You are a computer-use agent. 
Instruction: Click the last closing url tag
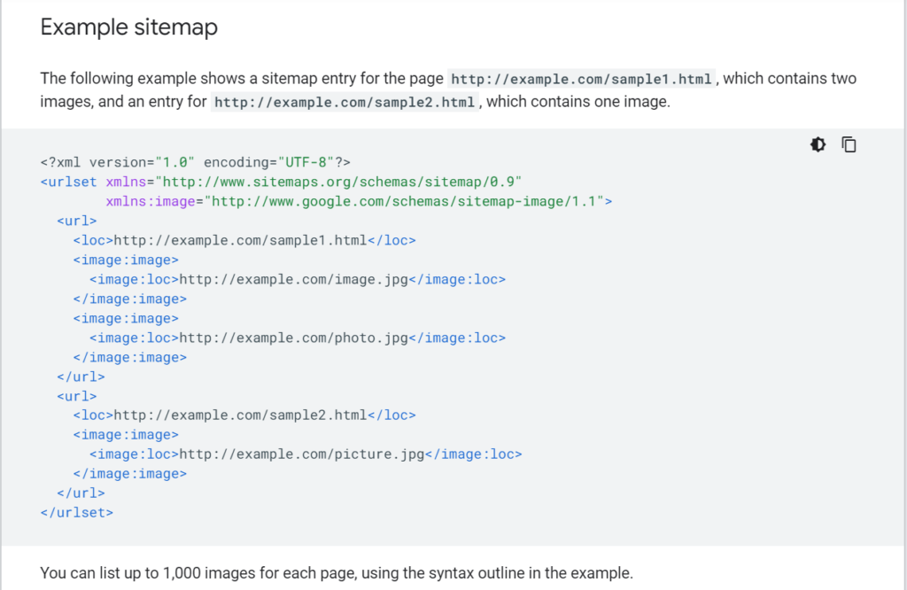(81, 493)
